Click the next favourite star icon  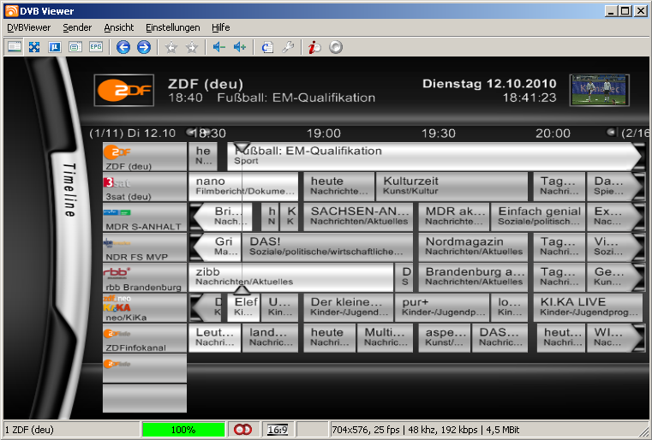point(192,47)
